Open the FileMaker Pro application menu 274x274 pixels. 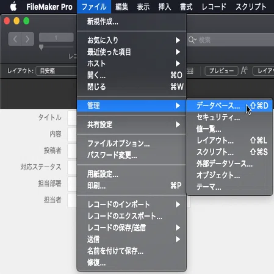click(49, 7)
